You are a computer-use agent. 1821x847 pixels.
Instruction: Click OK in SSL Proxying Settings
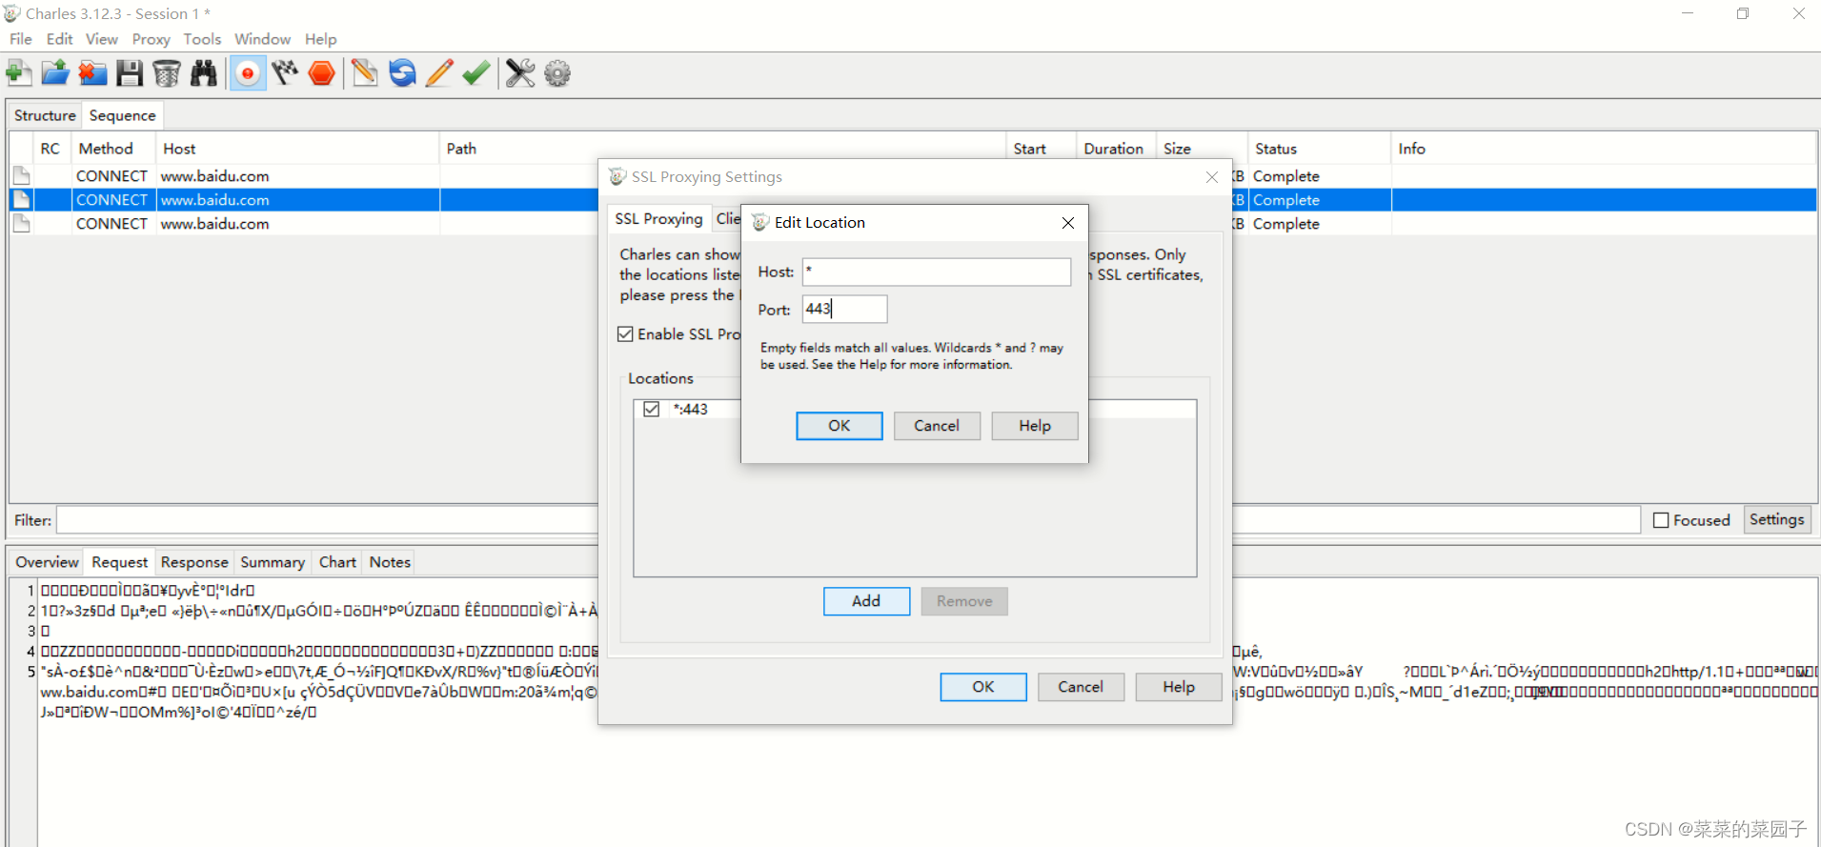(983, 687)
